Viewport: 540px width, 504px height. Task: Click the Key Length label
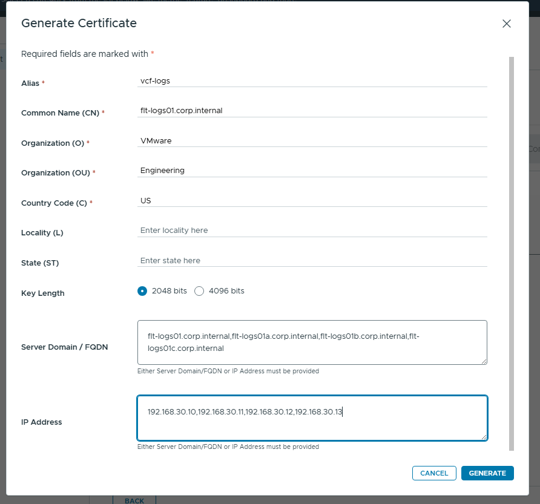click(x=42, y=293)
